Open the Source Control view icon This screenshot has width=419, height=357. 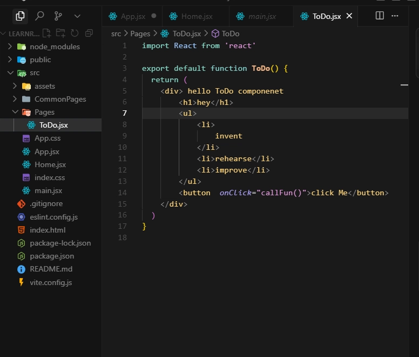point(58,16)
